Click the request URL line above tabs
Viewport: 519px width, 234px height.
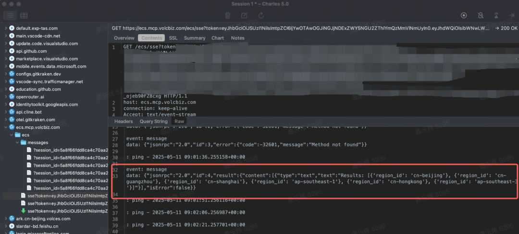(301, 28)
